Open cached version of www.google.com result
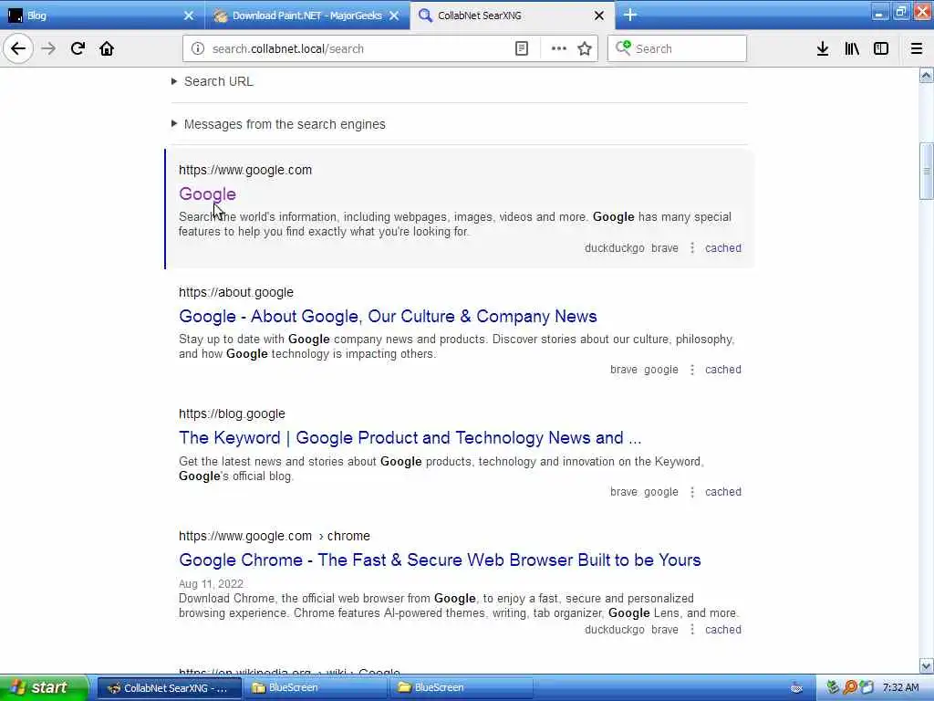 pyautogui.click(x=723, y=248)
